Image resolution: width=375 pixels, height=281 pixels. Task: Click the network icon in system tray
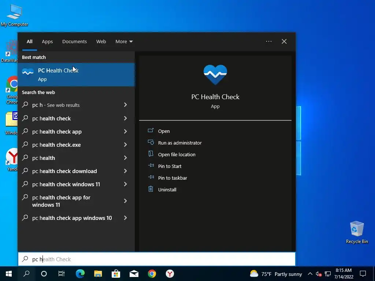[x=328, y=274]
